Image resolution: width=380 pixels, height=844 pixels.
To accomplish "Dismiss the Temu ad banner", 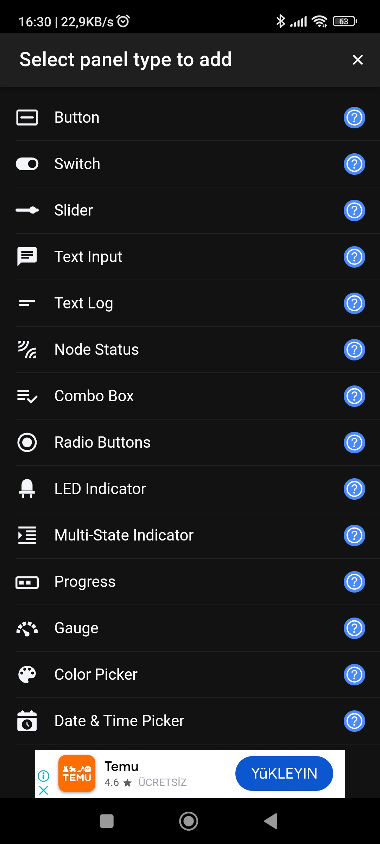I will click(x=44, y=791).
